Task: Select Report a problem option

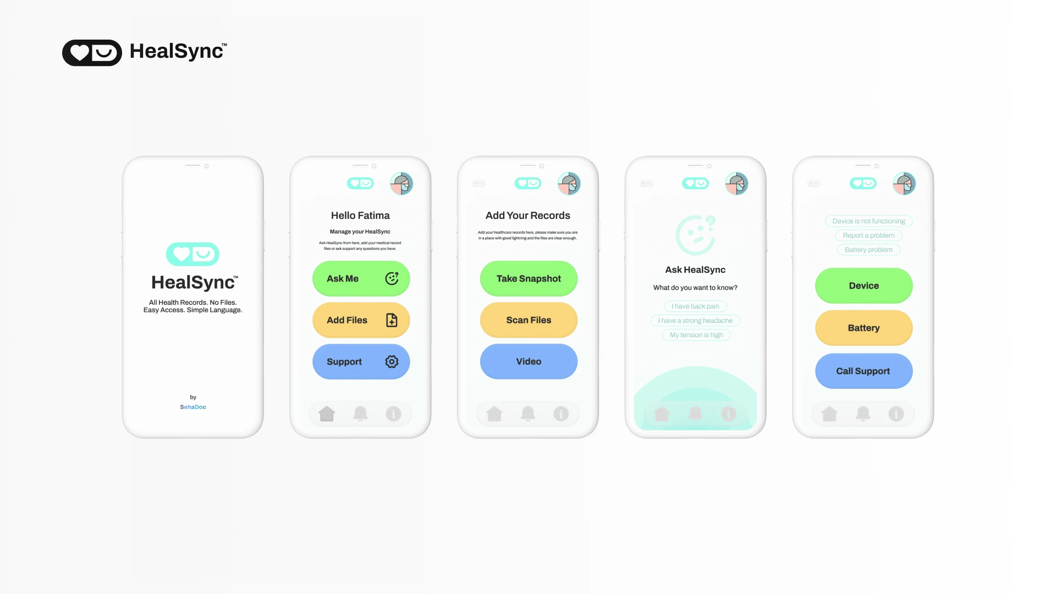Action: 868,235
